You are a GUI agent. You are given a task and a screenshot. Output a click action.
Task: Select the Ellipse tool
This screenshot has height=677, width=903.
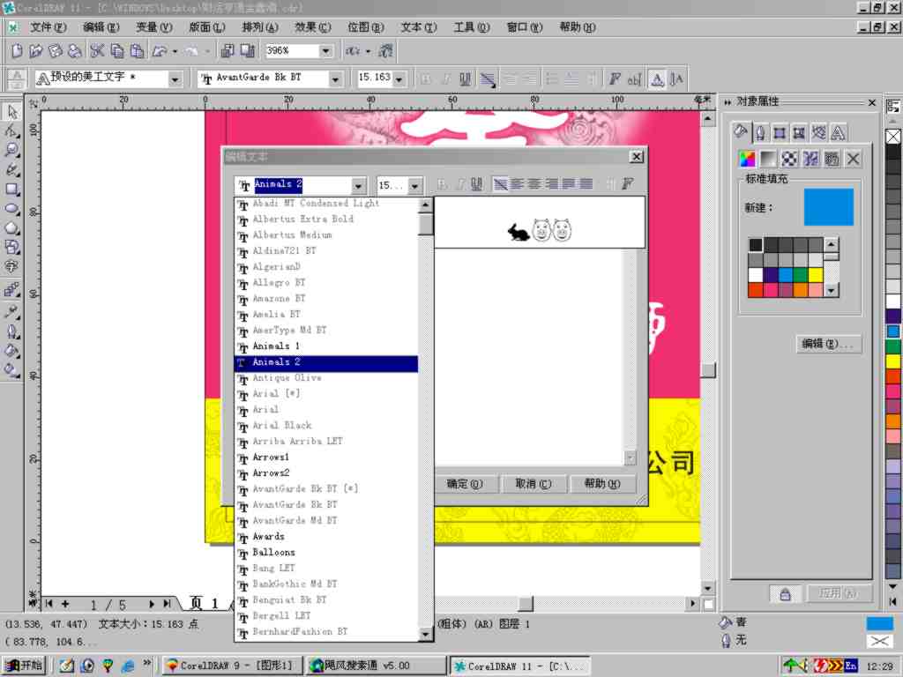click(x=12, y=209)
